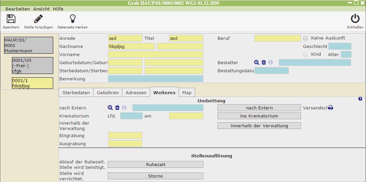This screenshot has width=366, height=182.
Task: Open the Bestatter search magnifier icon
Action: pyautogui.click(x=257, y=62)
